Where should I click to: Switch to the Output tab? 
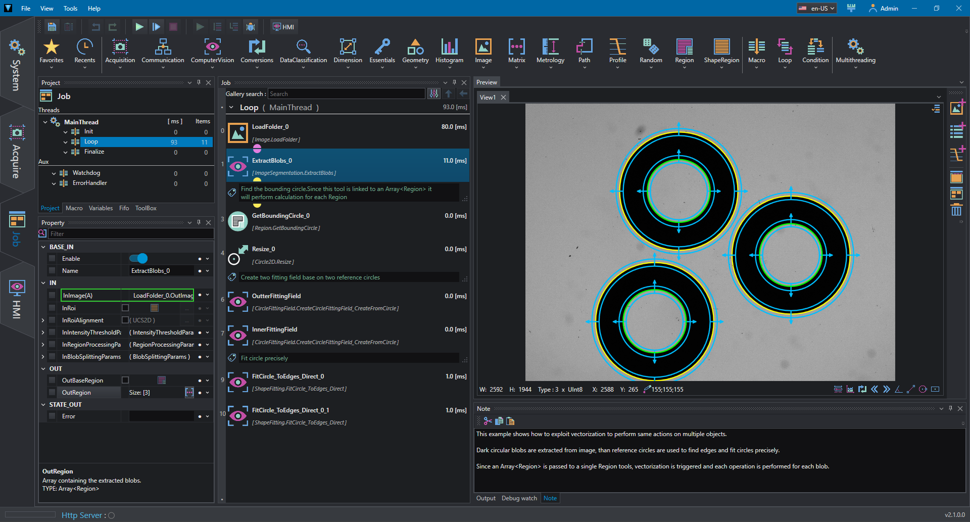point(486,498)
